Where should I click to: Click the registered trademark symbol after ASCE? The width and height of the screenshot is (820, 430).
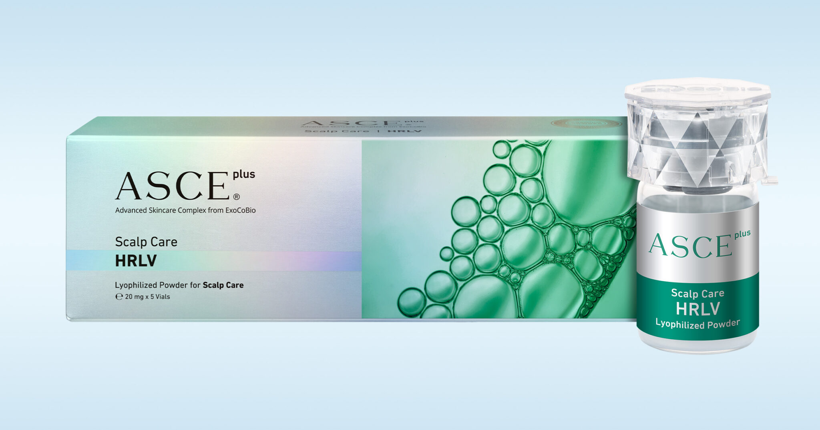(236, 197)
